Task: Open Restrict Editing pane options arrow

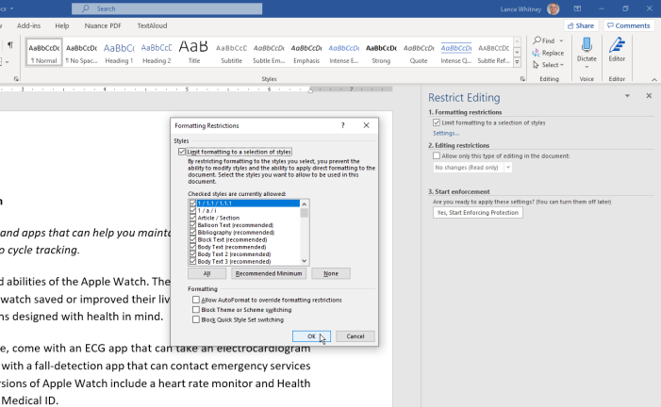Action: click(627, 96)
